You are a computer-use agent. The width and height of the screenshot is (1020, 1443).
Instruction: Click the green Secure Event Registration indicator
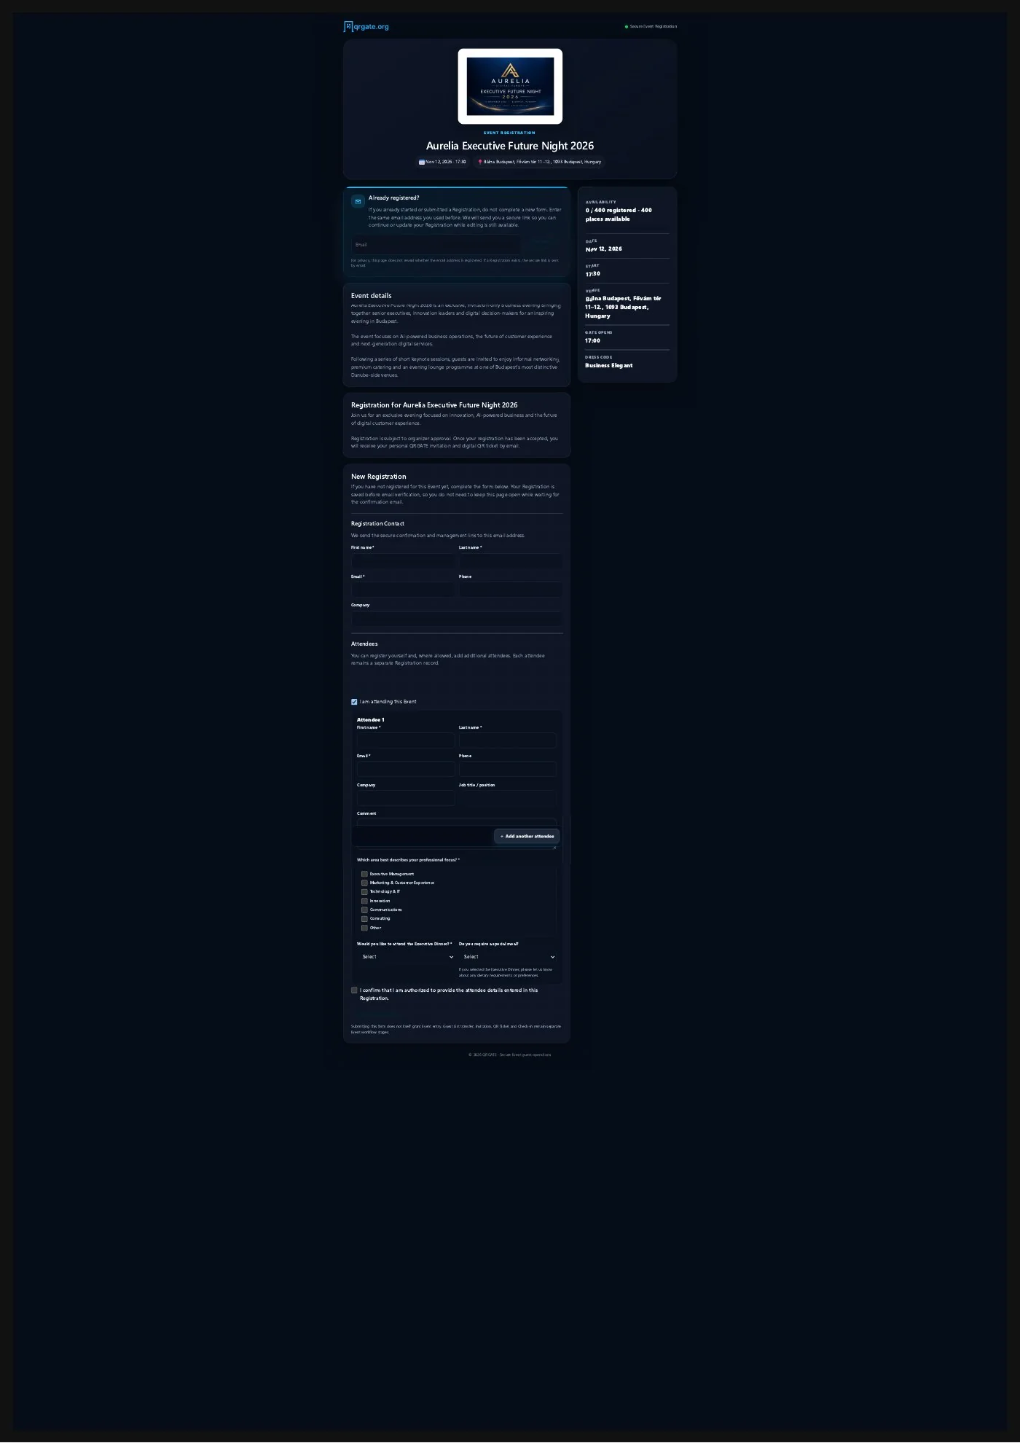click(x=627, y=26)
